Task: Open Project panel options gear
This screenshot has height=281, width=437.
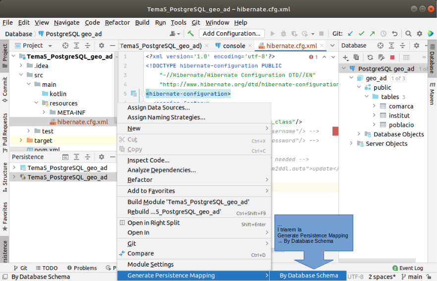Action: [x=102, y=46]
